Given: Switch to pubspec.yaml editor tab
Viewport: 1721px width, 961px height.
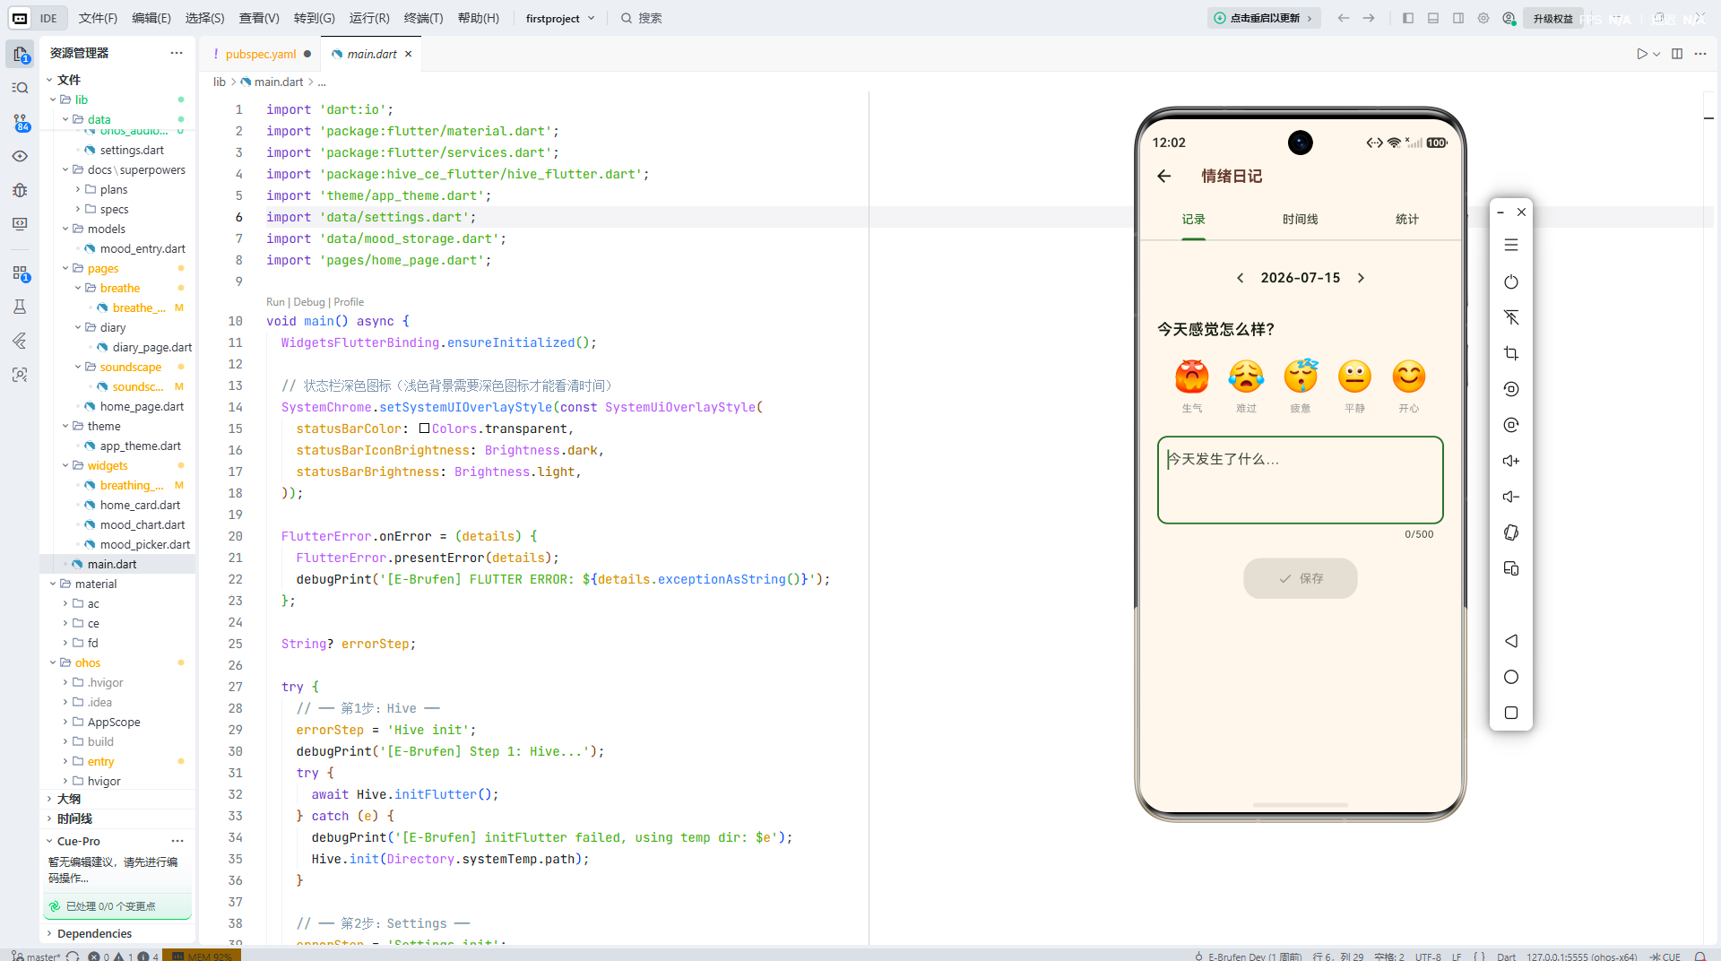Looking at the screenshot, I should (261, 54).
